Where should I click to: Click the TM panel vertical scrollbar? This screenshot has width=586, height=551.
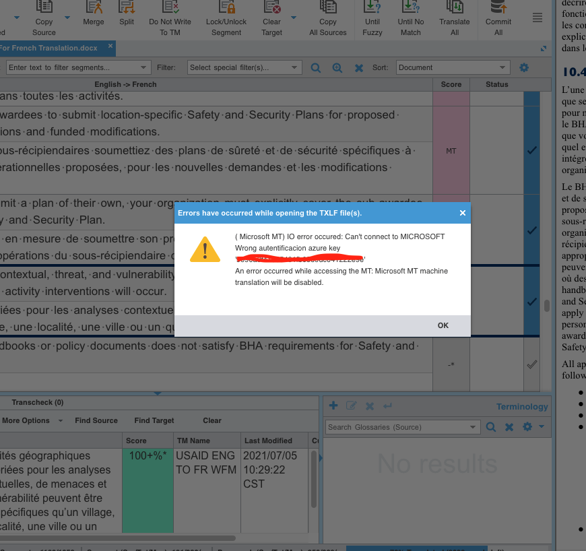314,480
